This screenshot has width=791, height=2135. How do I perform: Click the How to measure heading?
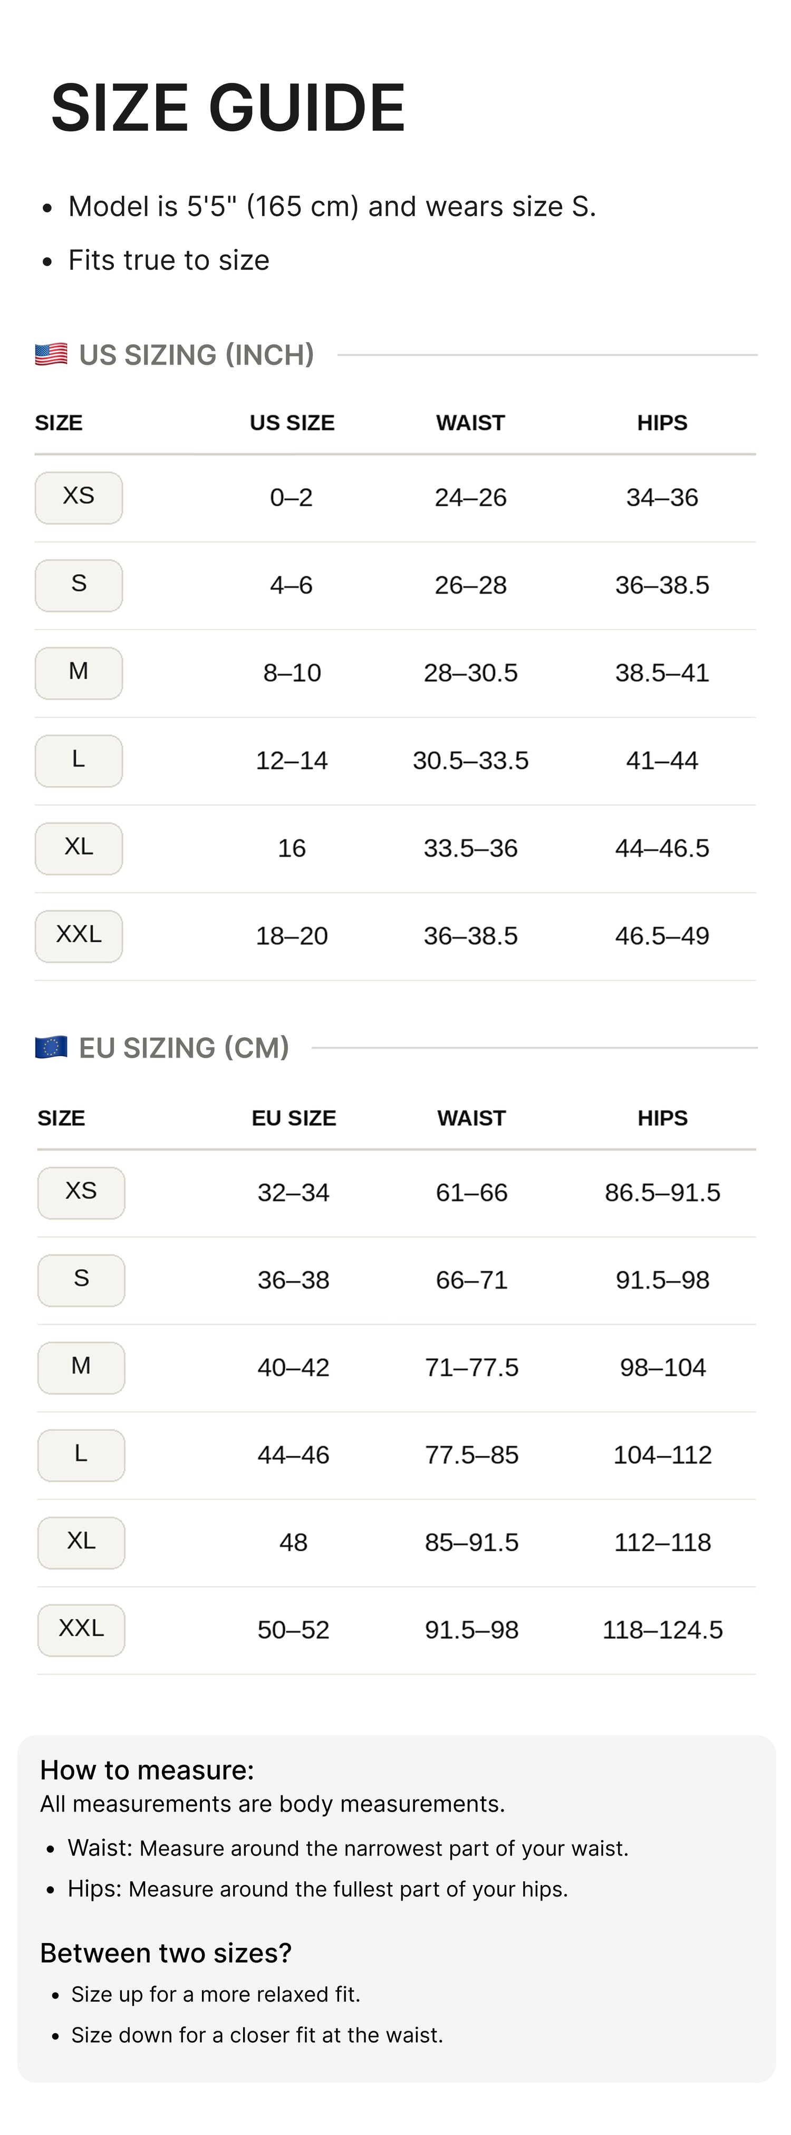tap(147, 1770)
